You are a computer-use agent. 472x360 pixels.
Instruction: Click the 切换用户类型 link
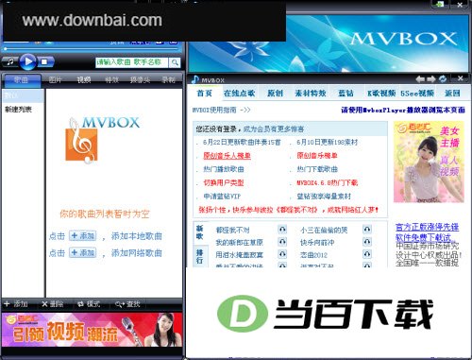[224, 183]
